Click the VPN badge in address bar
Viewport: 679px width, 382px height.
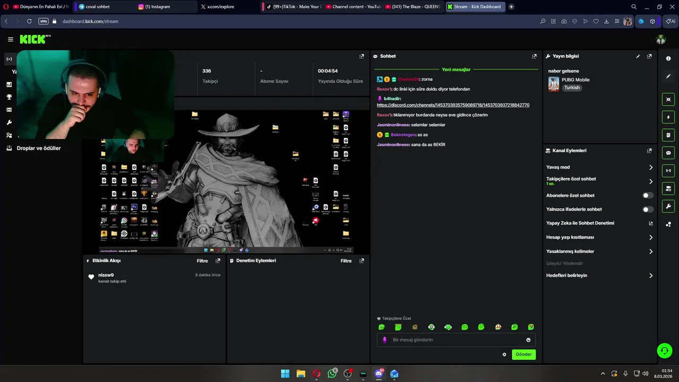click(43, 21)
